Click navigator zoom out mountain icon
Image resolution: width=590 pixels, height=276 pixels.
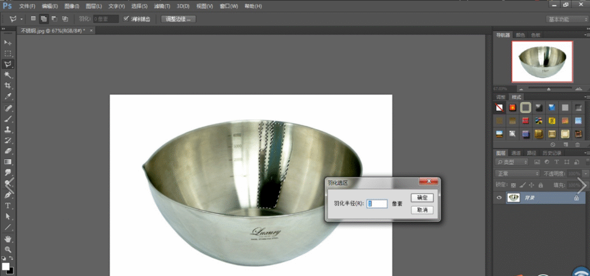tap(521, 89)
